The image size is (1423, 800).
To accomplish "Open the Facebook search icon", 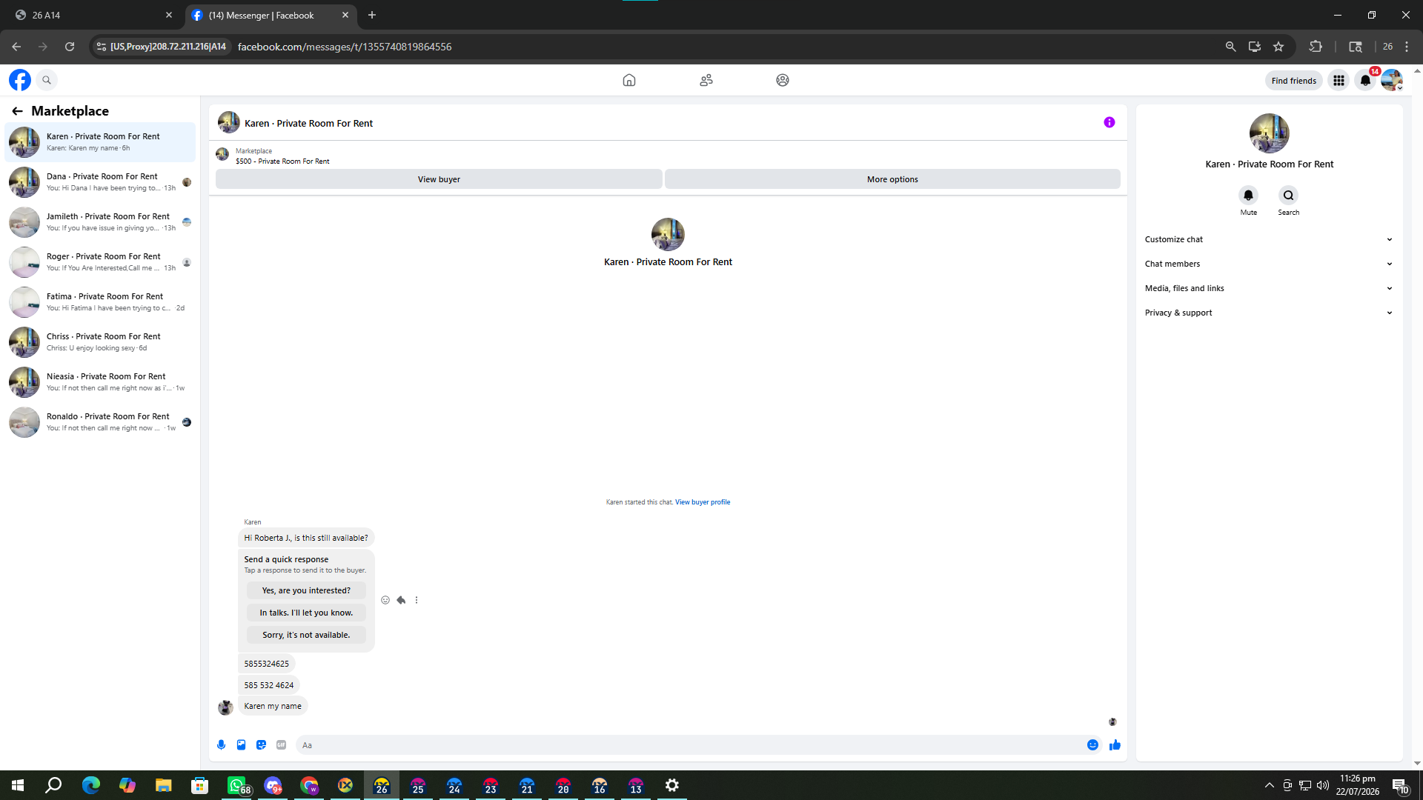I will pos(47,80).
